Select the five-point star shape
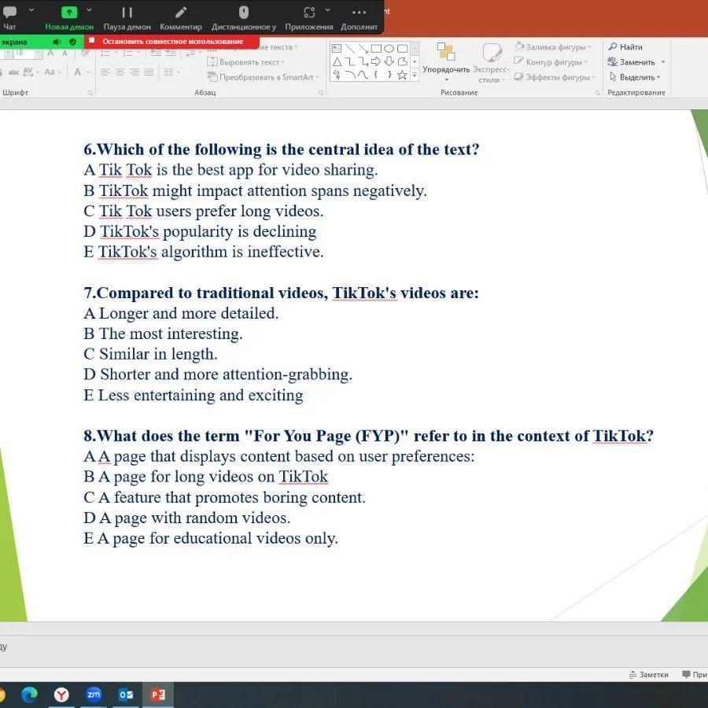This screenshot has height=708, width=708. pos(402,75)
